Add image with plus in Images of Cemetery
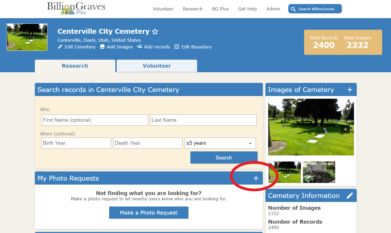The height and width of the screenshot is (233, 391). point(350,90)
